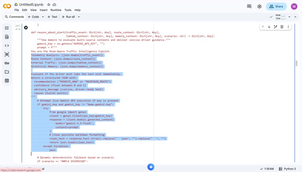Click the Google Drive icon next to notebook title
The height and width of the screenshot is (172, 302).
click(16, 5)
